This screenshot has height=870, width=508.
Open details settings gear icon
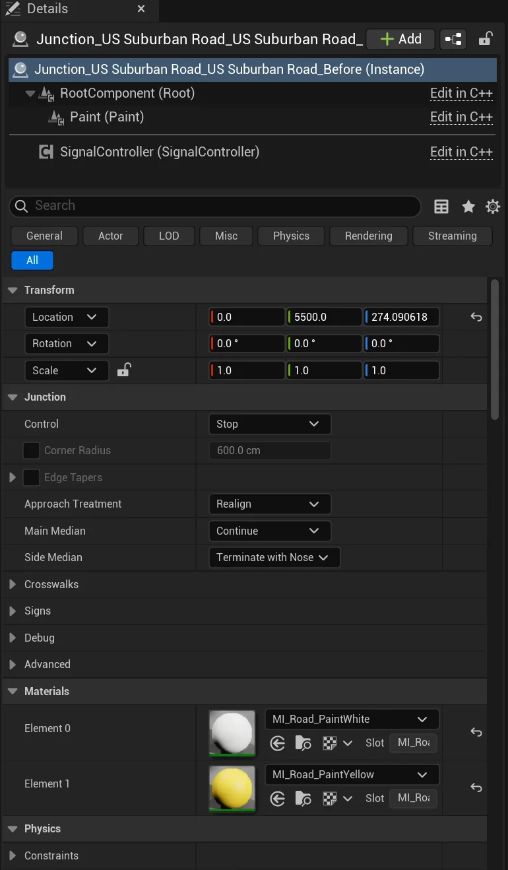click(493, 207)
